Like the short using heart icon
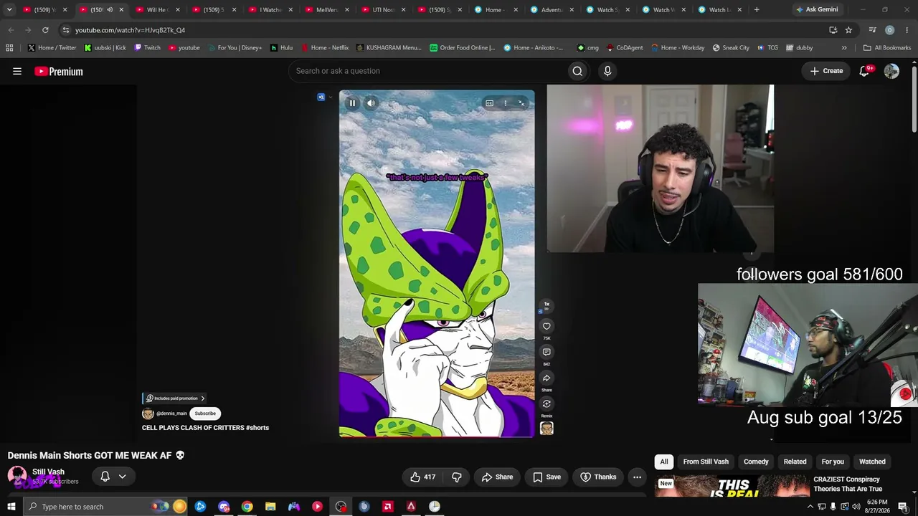This screenshot has width=918, height=516. [x=546, y=326]
